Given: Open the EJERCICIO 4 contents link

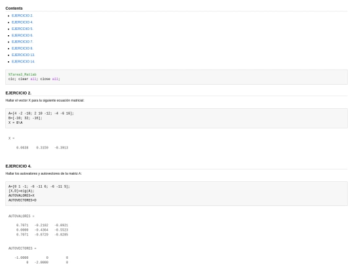Looking at the screenshot, I should pyautogui.click(x=22, y=22).
